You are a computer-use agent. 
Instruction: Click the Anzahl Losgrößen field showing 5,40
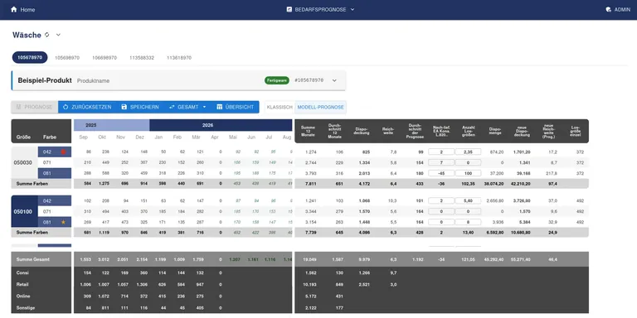click(468, 200)
